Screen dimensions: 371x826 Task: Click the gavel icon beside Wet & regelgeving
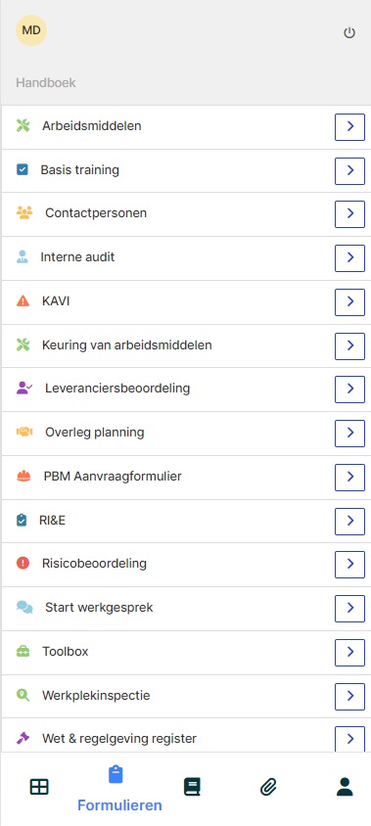click(x=23, y=739)
